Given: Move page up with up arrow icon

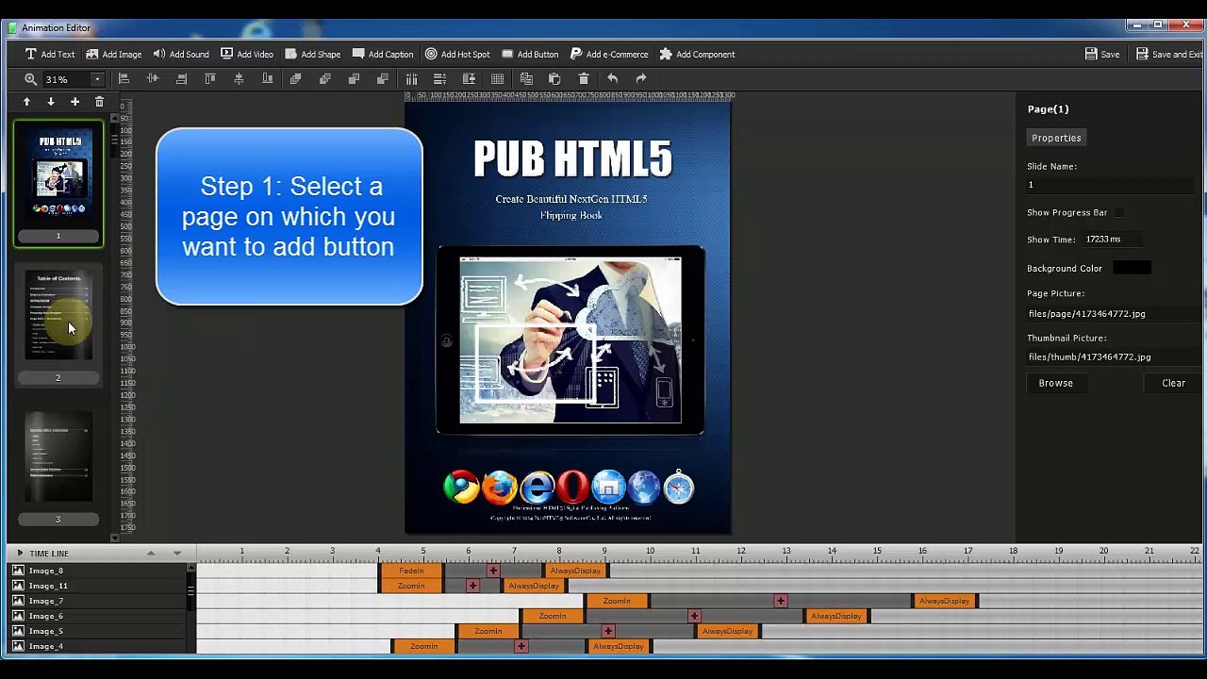Looking at the screenshot, I should (x=26, y=102).
